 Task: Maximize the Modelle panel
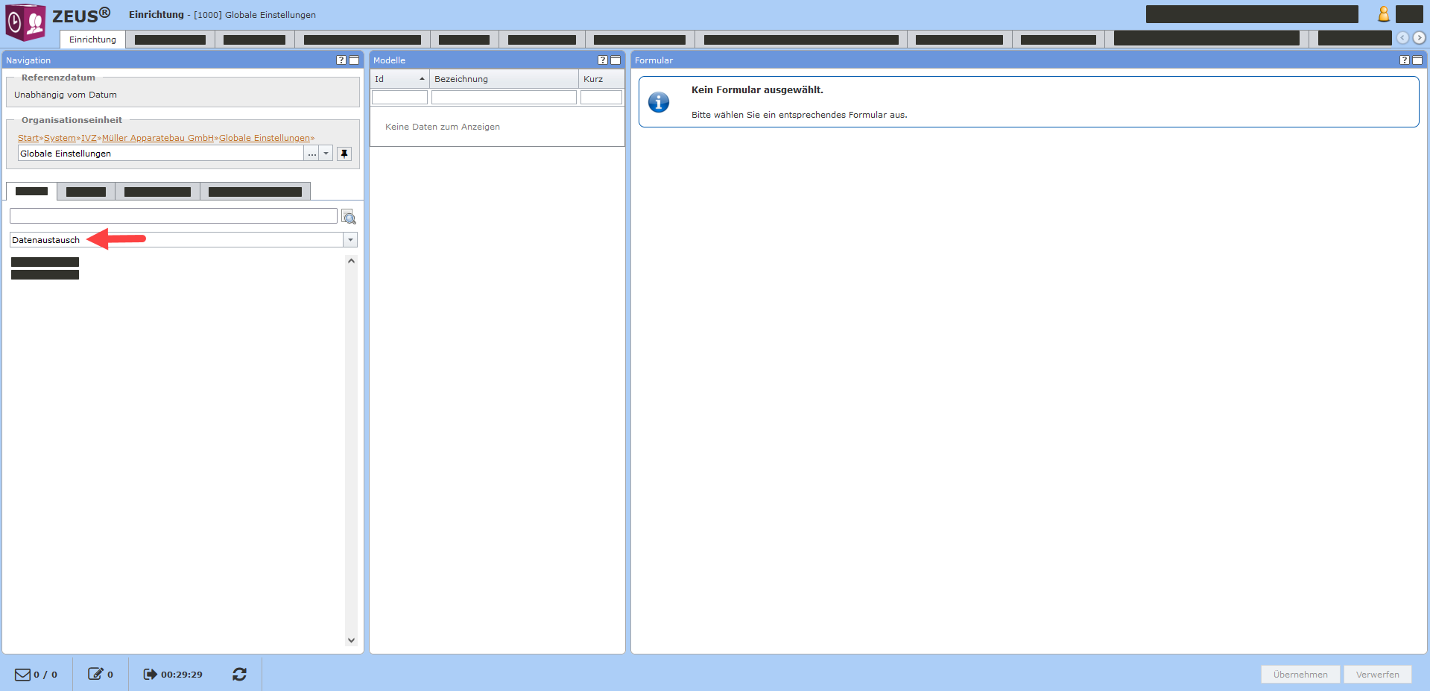click(x=616, y=60)
